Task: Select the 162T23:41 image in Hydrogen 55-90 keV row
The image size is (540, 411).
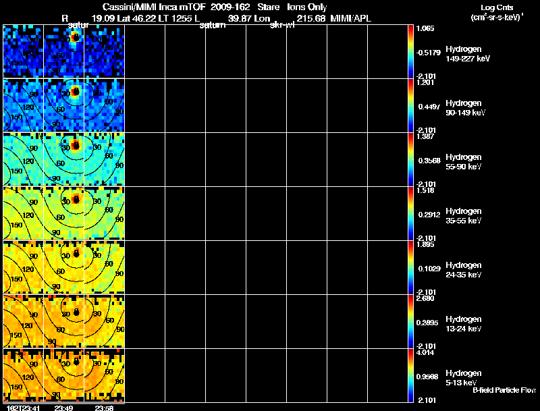Action: [23, 159]
